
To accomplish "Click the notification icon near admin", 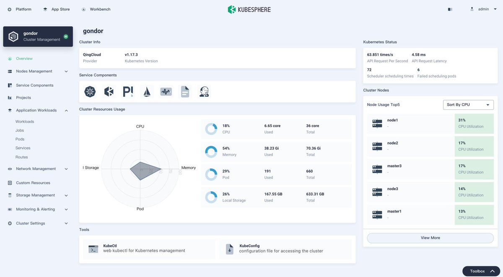I will point(450,9).
